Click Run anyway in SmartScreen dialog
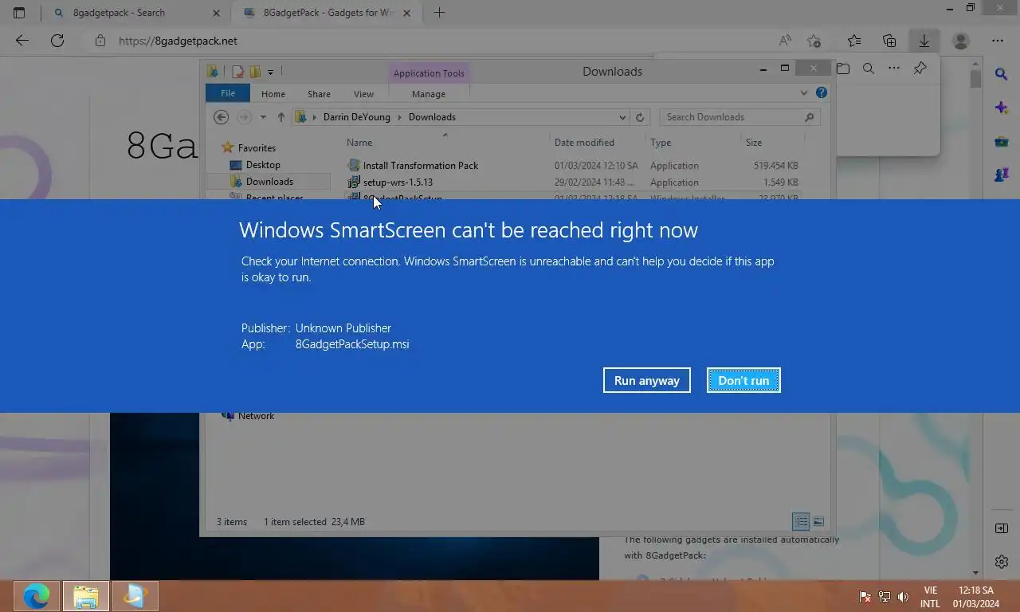The image size is (1020, 612). [646, 380]
